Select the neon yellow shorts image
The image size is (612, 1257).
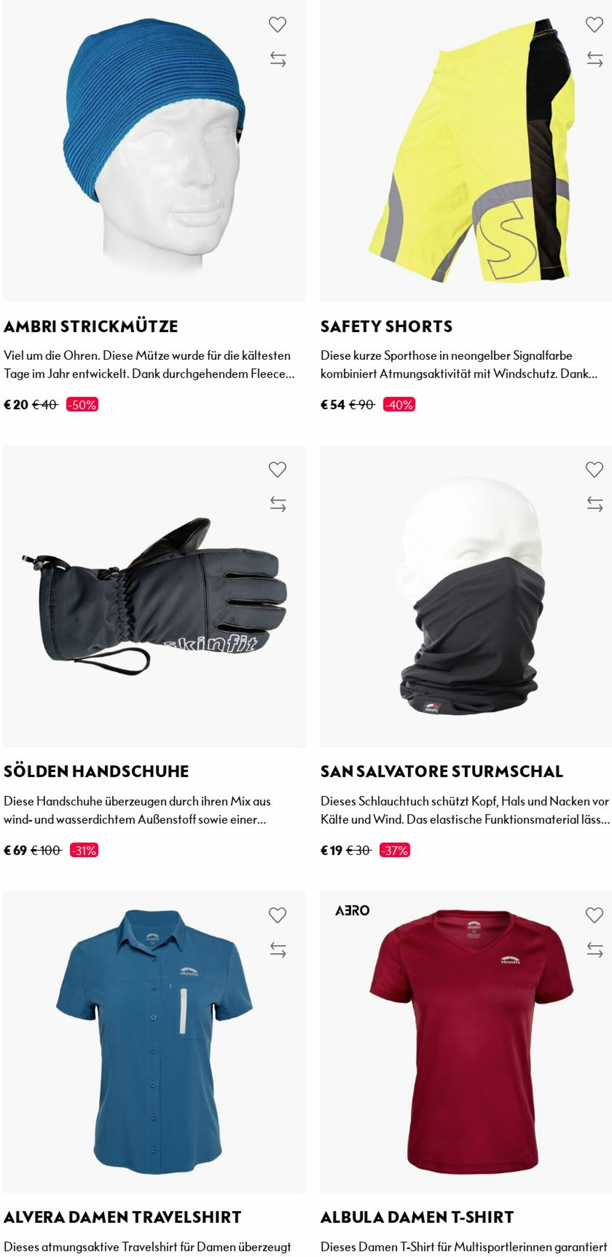coord(466,151)
